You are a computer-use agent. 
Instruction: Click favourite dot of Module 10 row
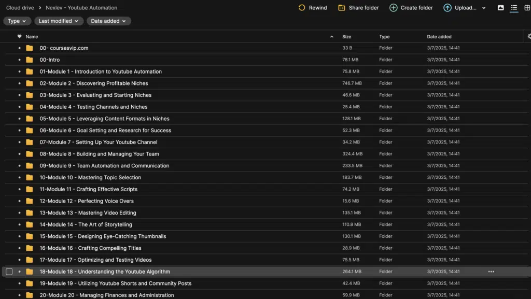click(x=19, y=177)
